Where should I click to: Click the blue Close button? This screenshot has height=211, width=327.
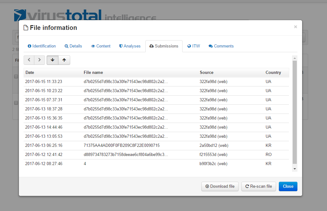(x=288, y=186)
